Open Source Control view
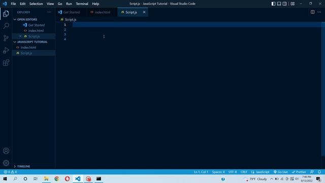Viewport: 325px width, 183px height. pyautogui.click(x=6, y=38)
